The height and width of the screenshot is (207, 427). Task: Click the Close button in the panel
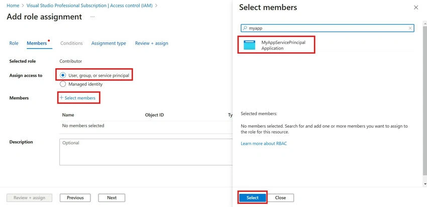tap(280, 198)
